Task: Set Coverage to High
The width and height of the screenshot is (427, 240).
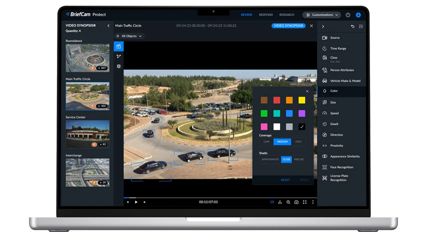Action: pos(298,142)
